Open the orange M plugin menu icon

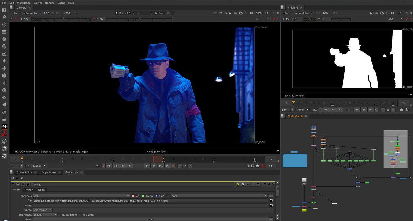4,127
